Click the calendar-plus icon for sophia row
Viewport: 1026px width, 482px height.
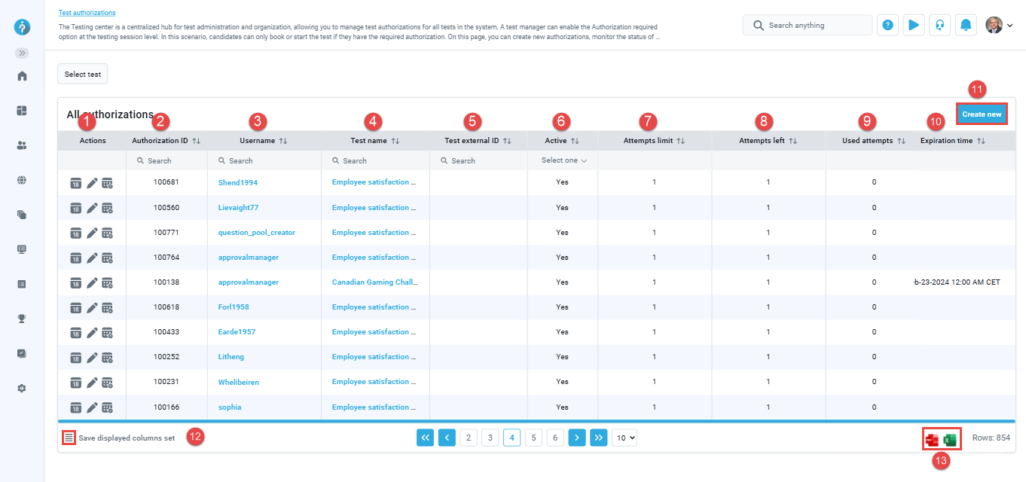pos(108,407)
